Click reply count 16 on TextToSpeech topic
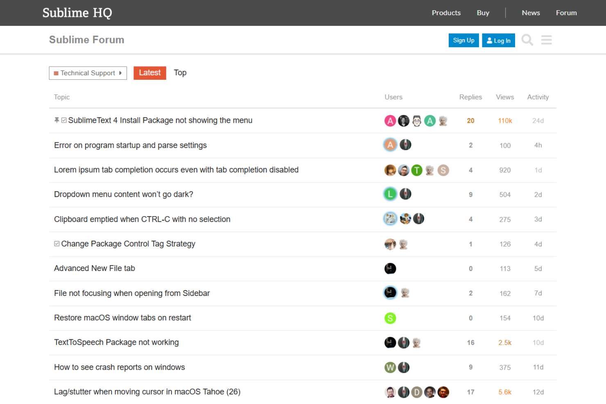 470,343
